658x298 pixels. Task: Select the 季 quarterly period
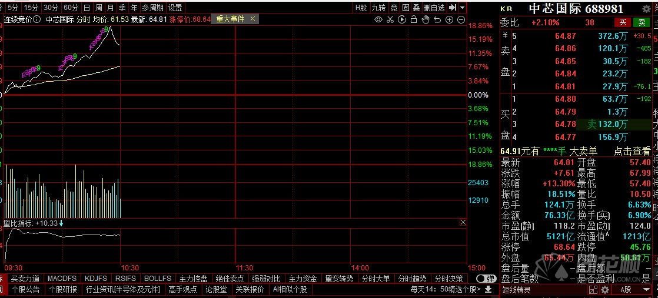(x=122, y=8)
